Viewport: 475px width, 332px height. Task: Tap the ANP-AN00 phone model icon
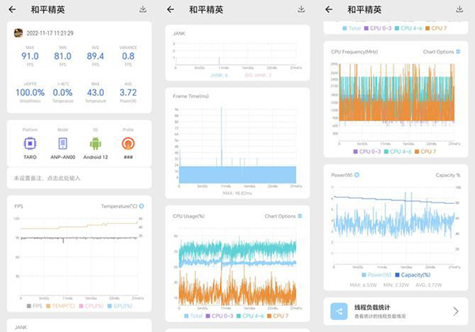[x=63, y=143]
